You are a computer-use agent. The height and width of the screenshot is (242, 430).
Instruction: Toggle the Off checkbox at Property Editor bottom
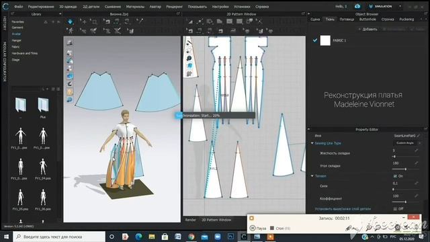pyautogui.click(x=395, y=208)
